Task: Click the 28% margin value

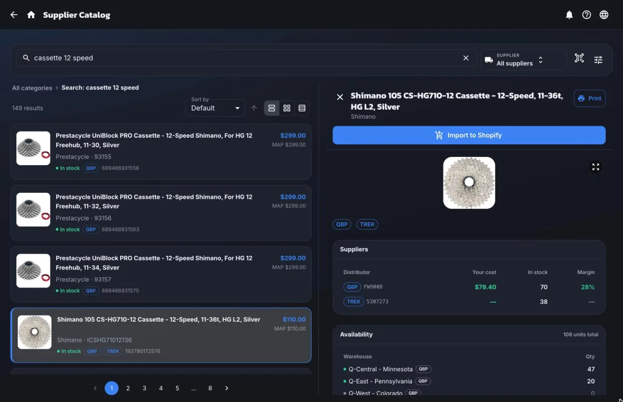Action: (588, 287)
